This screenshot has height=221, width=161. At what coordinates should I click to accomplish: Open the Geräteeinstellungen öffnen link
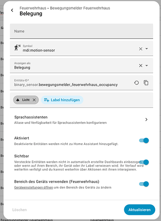34,187
